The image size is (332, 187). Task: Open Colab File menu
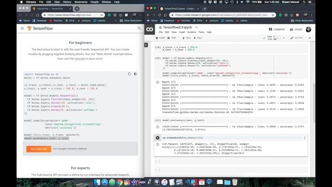[161, 32]
